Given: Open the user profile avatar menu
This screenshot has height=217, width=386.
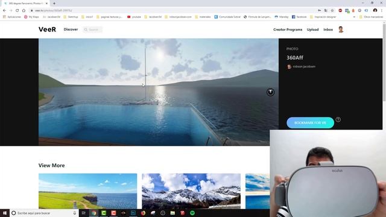Looking at the screenshot, I should [341, 30].
